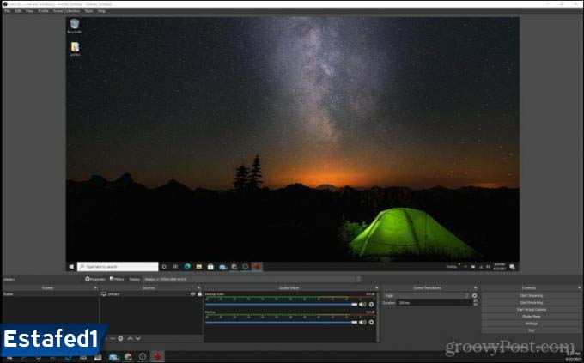584x363 pixels.
Task: Click the Edge icon in preview taskbar
Action: click(x=187, y=267)
